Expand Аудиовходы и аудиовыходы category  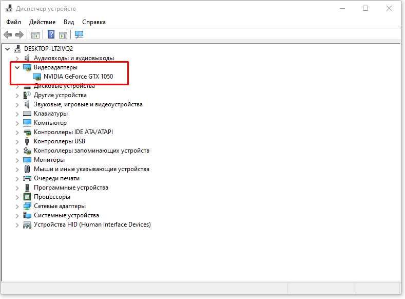pos(17,58)
